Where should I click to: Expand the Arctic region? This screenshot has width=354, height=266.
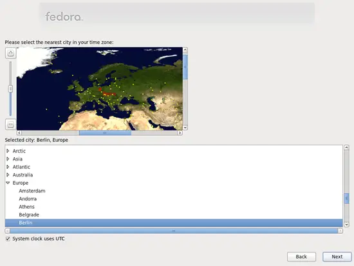point(8,151)
